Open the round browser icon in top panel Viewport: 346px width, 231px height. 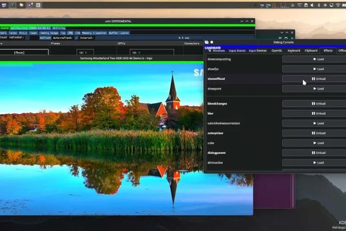tap(30, 5)
